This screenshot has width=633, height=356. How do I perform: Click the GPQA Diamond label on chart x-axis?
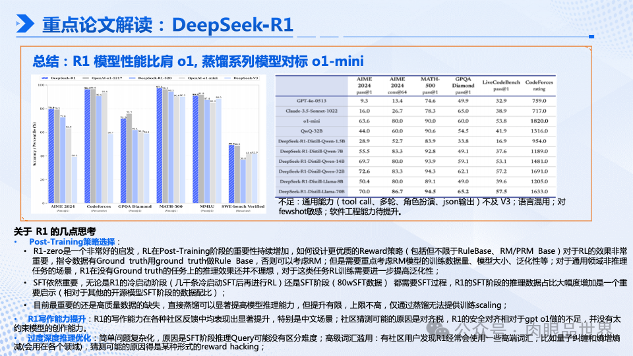(135, 208)
